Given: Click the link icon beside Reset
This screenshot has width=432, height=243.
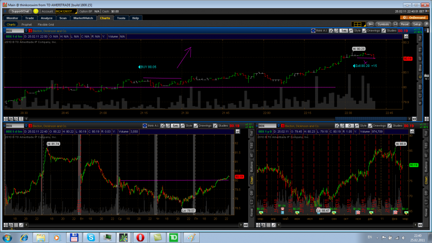Looking at the screenshot, I should pos(395,24).
